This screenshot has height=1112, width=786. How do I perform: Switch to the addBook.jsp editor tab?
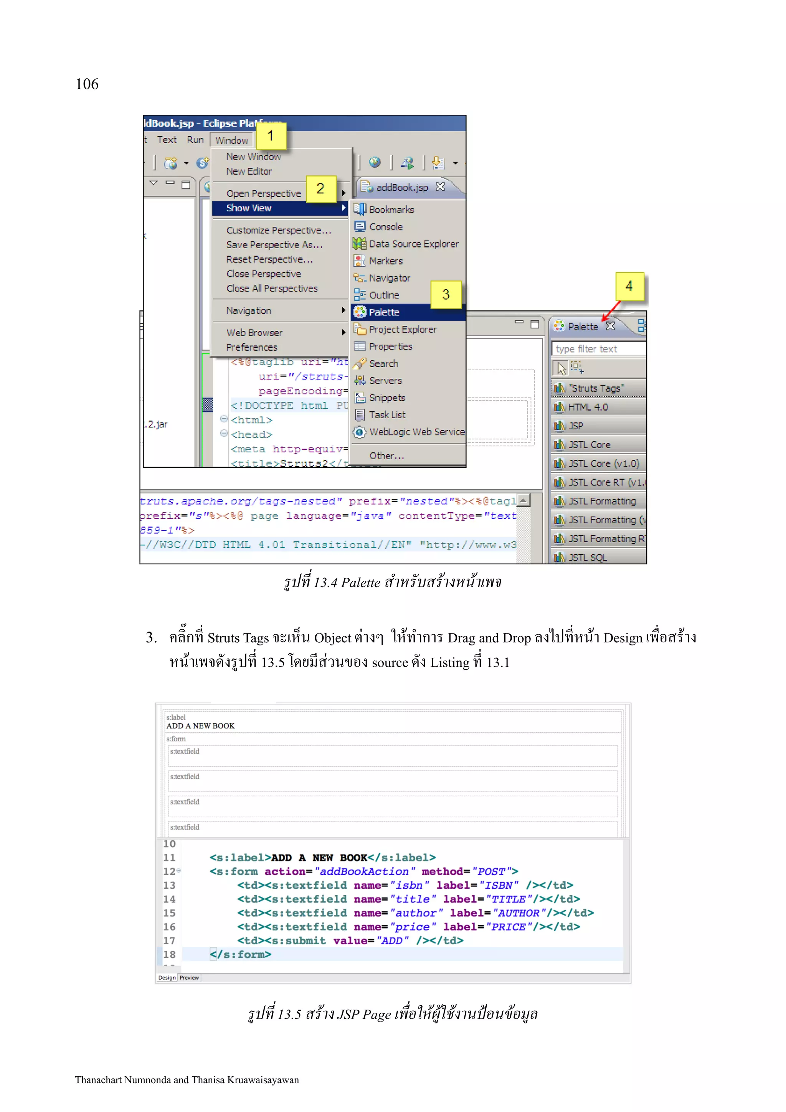coord(402,187)
